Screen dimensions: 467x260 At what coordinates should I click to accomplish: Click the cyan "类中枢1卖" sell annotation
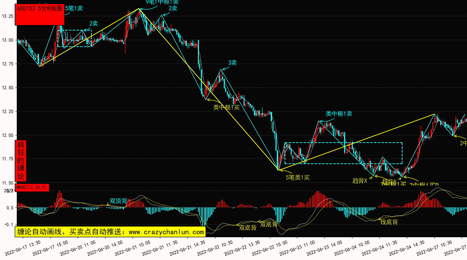[x=339, y=114]
